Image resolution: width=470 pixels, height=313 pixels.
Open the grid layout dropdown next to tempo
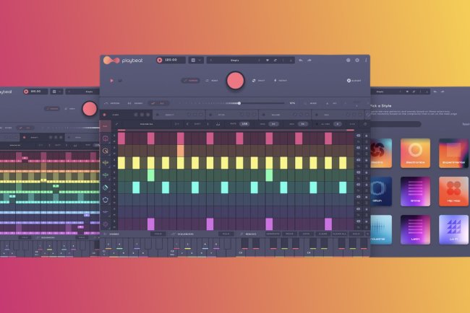coord(197,60)
